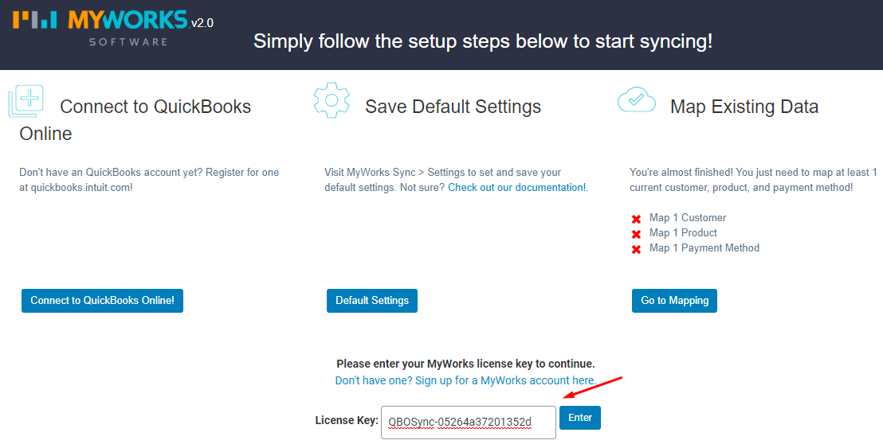Click the v2.0 version label
The height and width of the screenshot is (448, 883).
[202, 23]
